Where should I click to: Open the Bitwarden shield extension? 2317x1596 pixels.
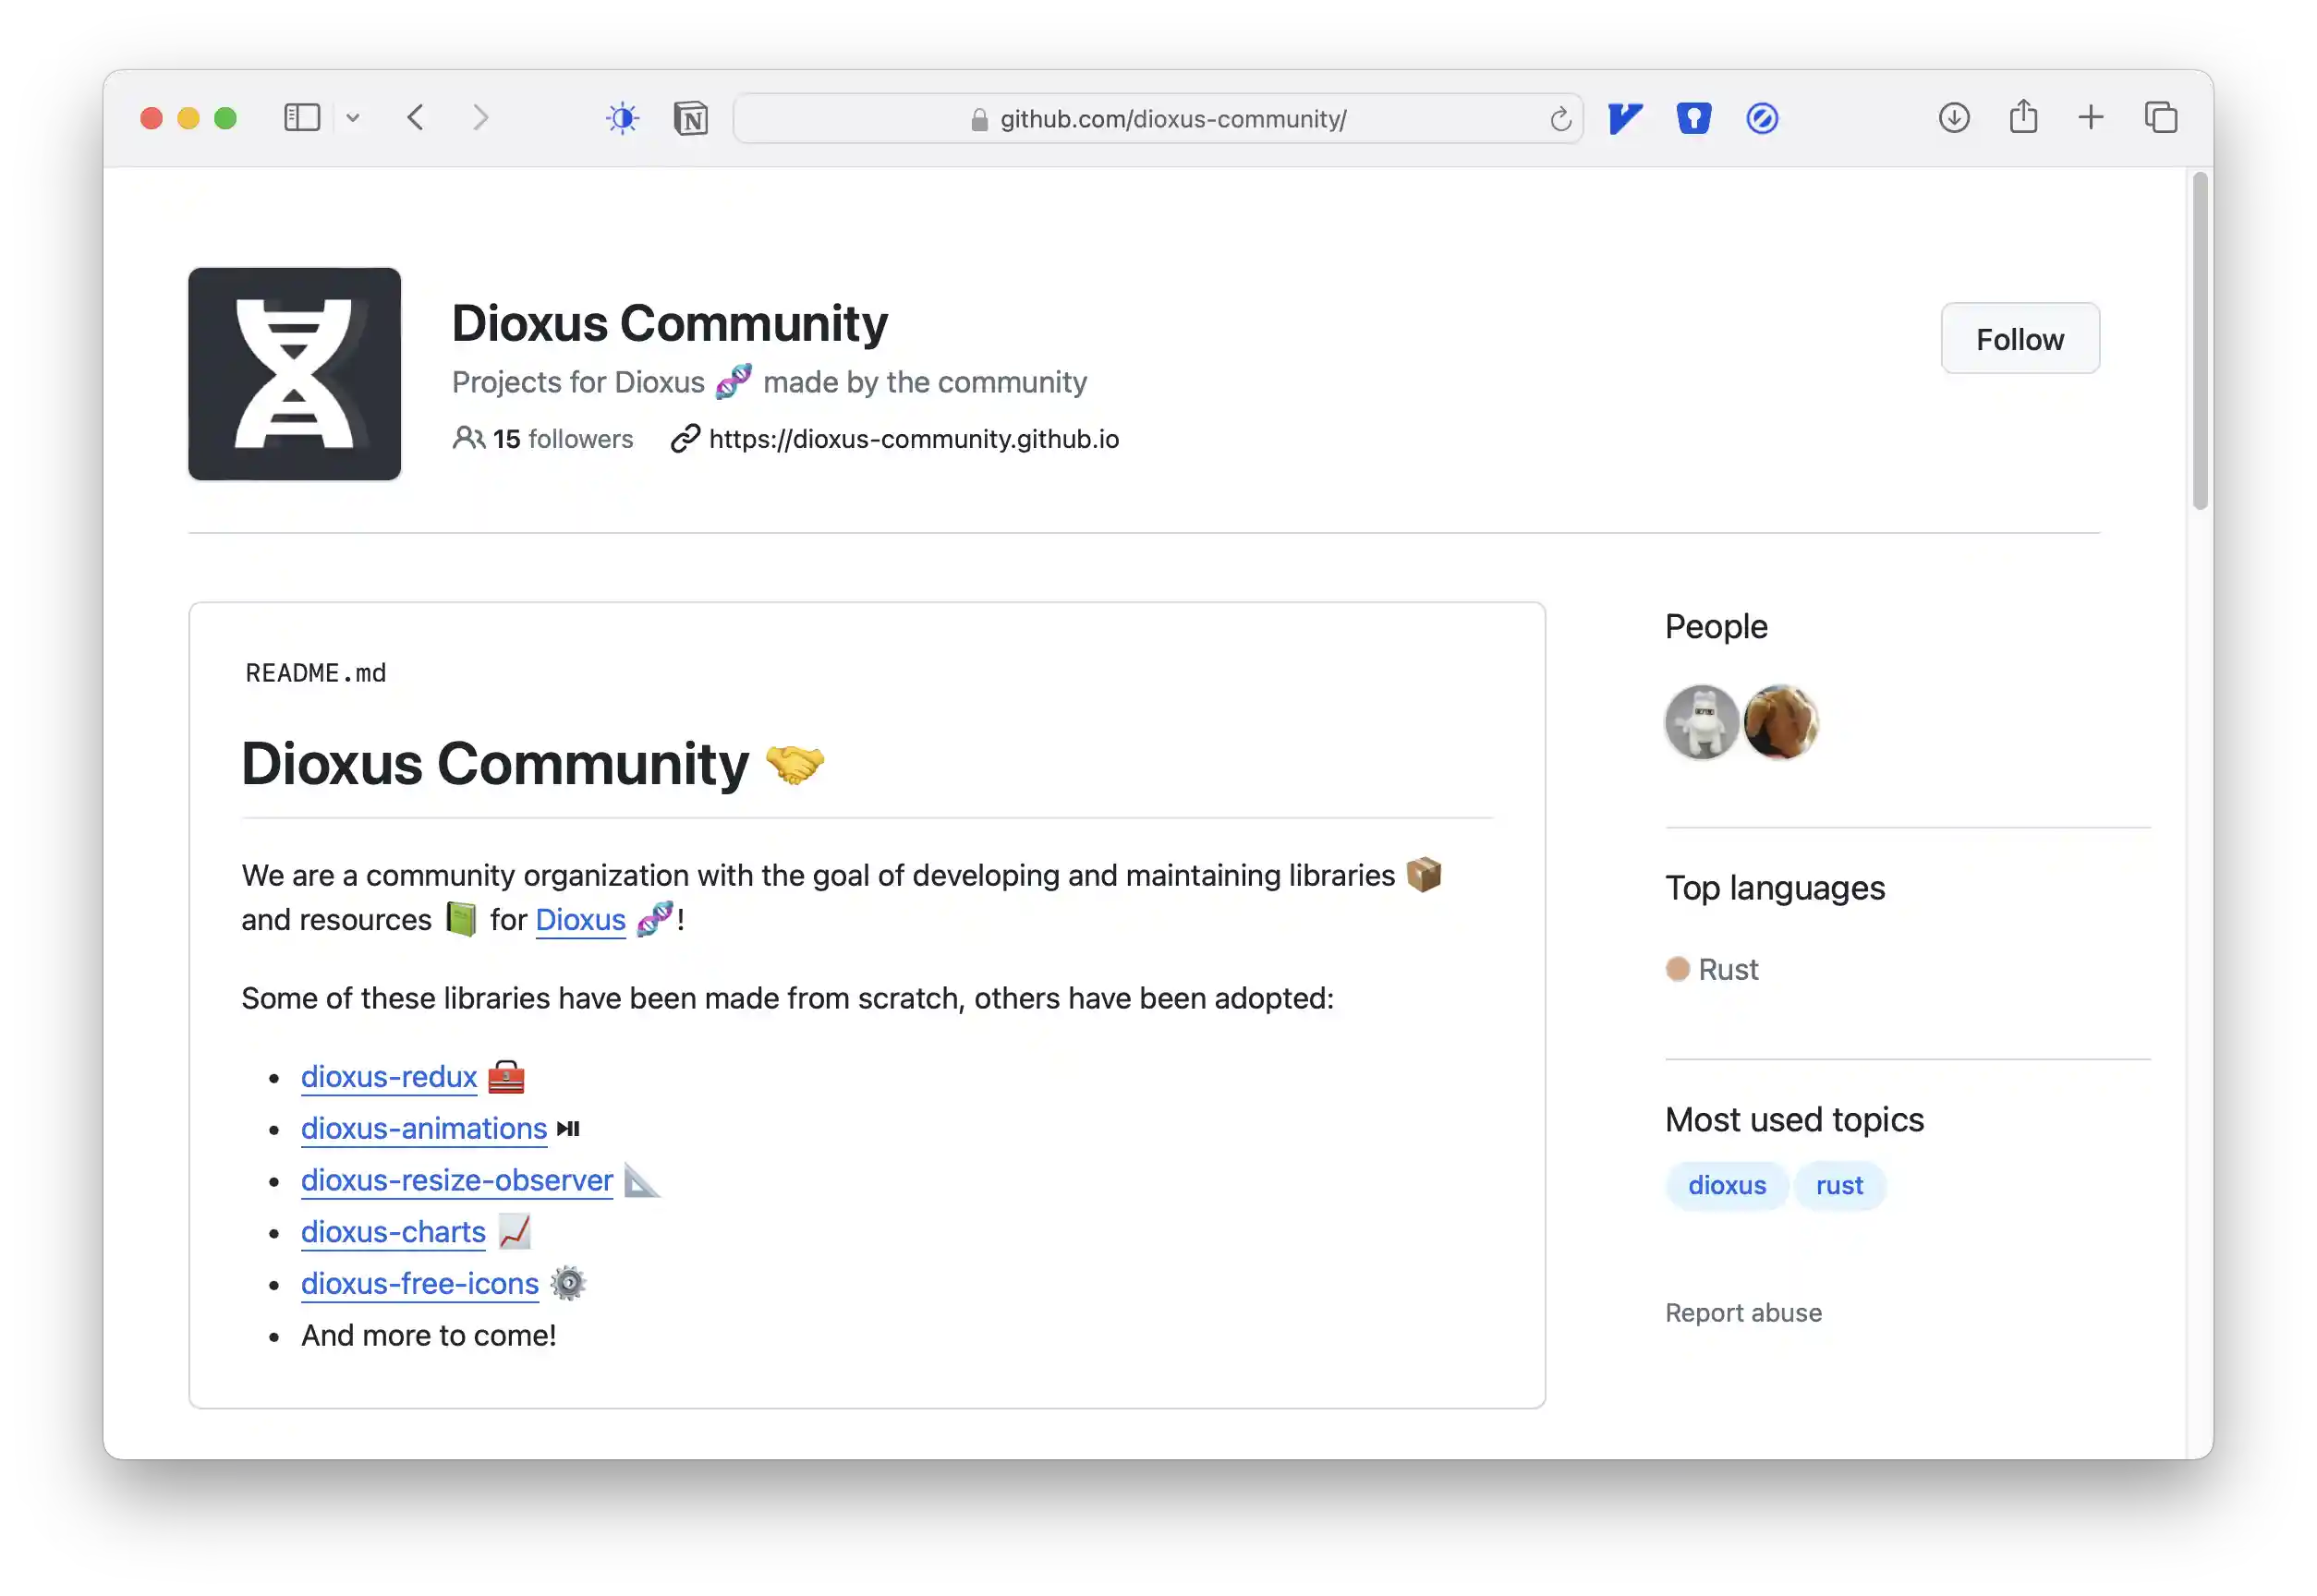point(1693,118)
